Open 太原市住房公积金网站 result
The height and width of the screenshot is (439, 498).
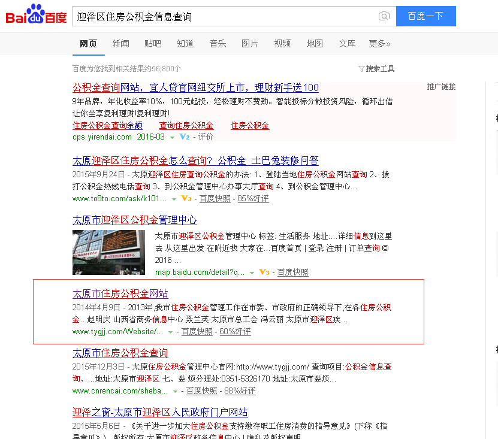(120, 293)
